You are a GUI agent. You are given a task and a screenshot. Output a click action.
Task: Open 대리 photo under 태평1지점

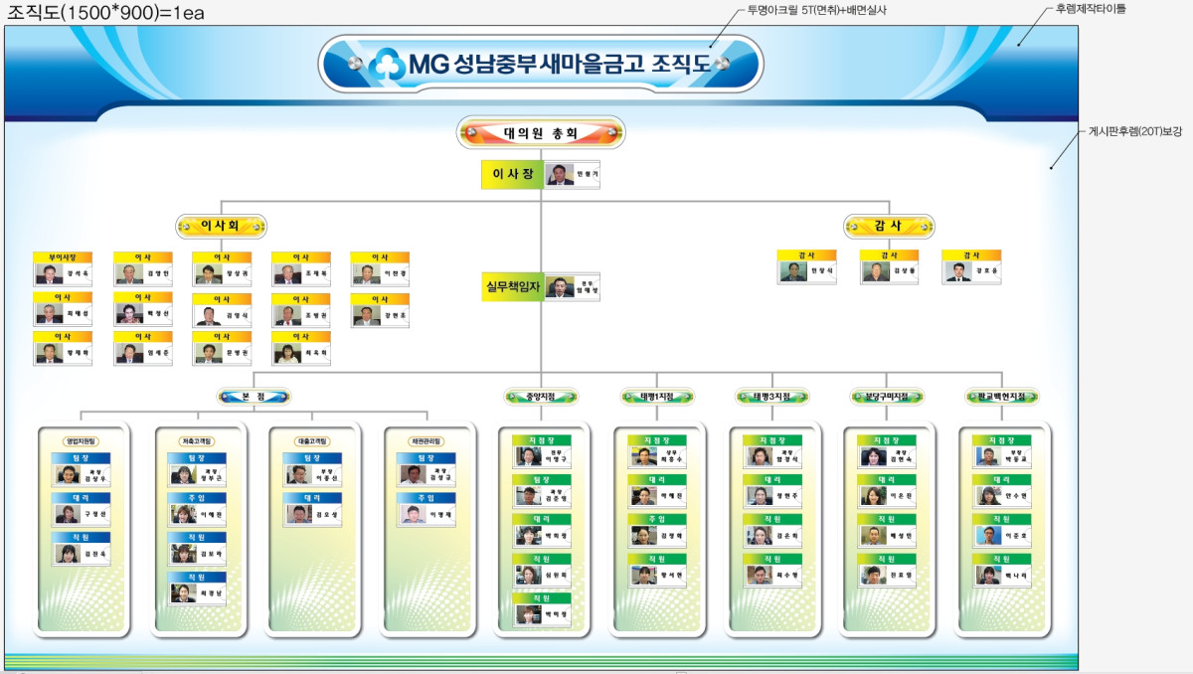643,497
